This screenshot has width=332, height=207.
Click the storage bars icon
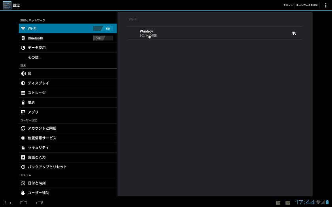pyautogui.click(x=23, y=93)
